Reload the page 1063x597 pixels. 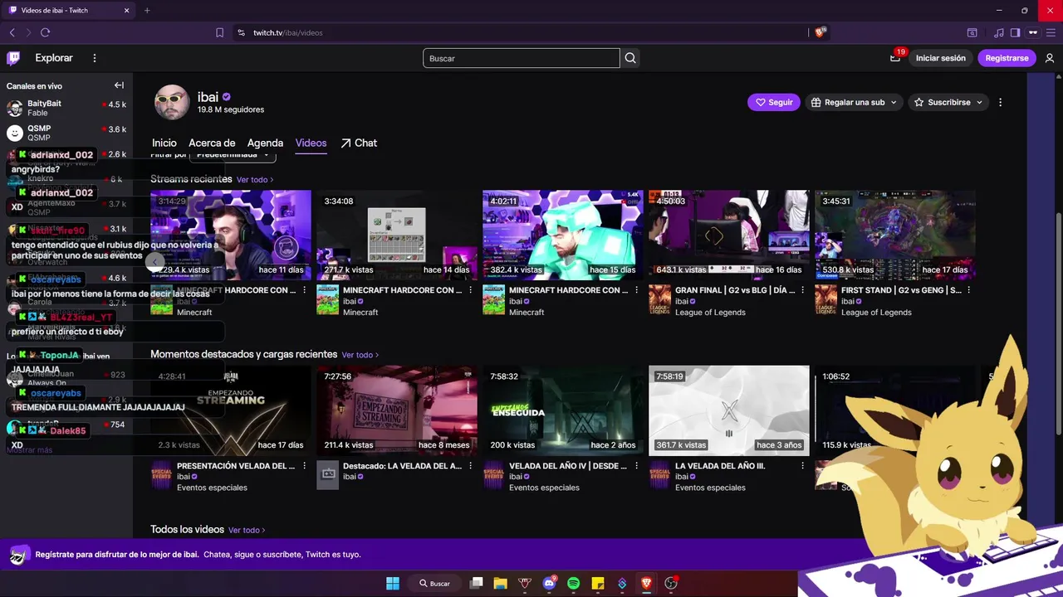[45, 32]
